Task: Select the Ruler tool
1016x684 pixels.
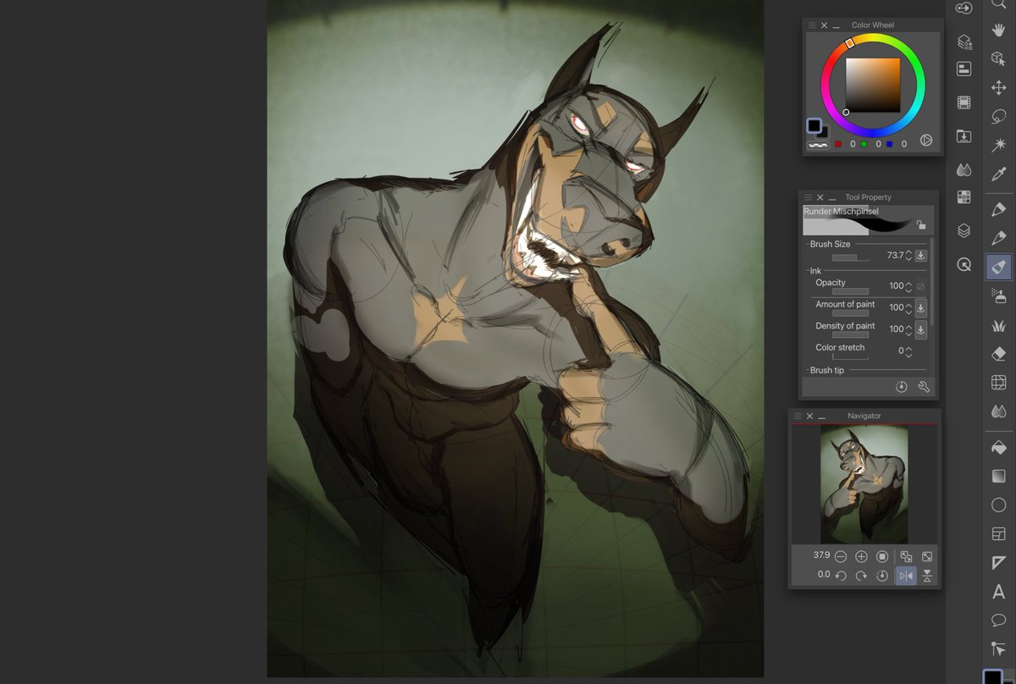Action: click(998, 563)
